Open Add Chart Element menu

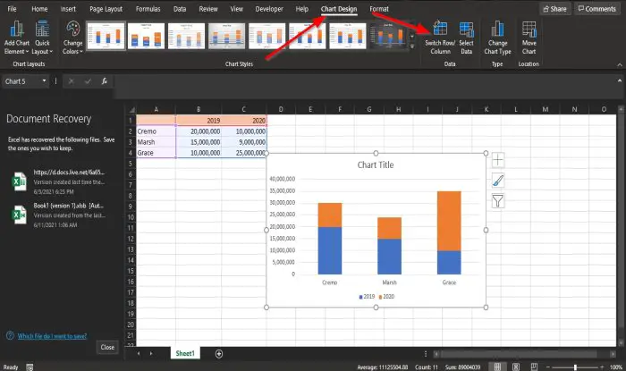pos(17,38)
